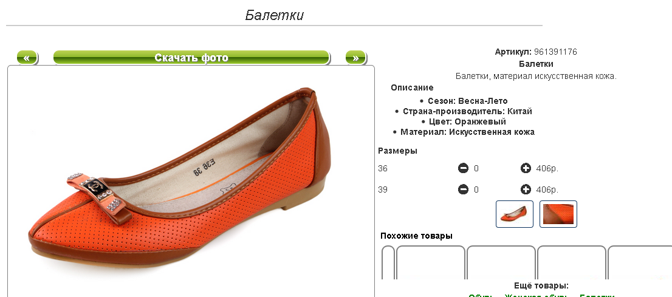Decrease quantity for size 36
Screen dimensions: 672x297
click(463, 168)
